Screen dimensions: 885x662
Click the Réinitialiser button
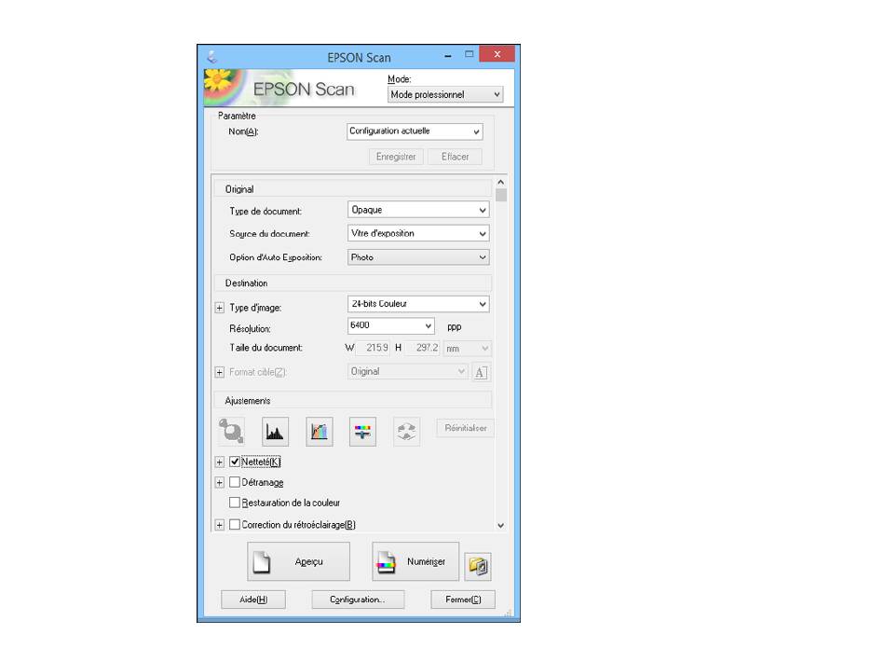[466, 428]
